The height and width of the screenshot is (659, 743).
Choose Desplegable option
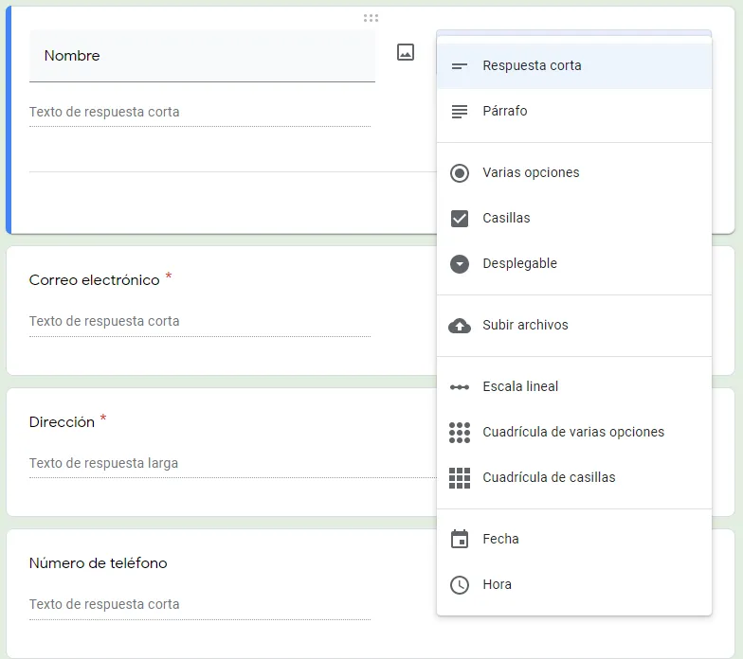pos(574,263)
